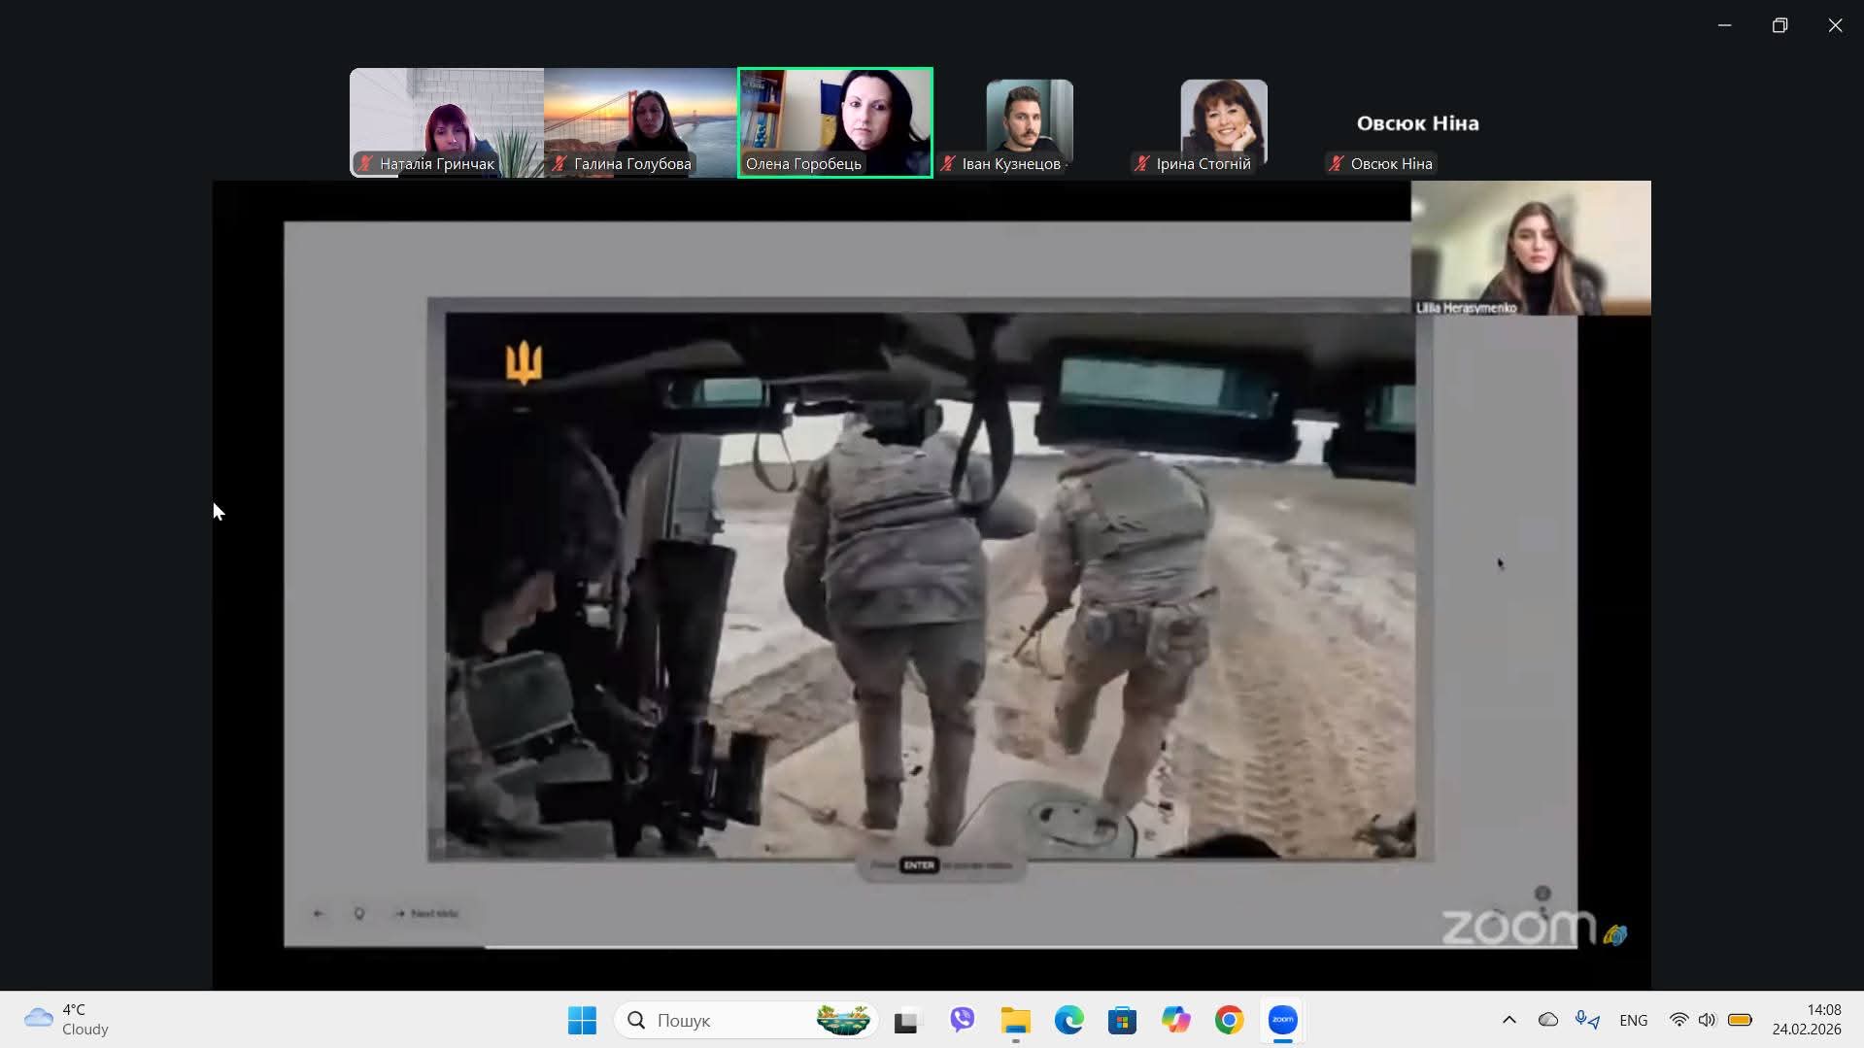
Task: Click muted mic icon beside Овсюк Ніна label
Action: coord(1337,164)
